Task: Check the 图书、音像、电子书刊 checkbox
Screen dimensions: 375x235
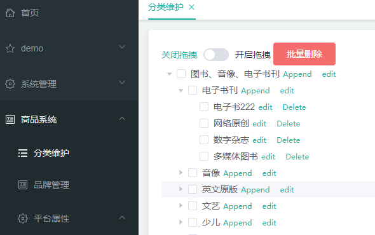Action: [181, 74]
